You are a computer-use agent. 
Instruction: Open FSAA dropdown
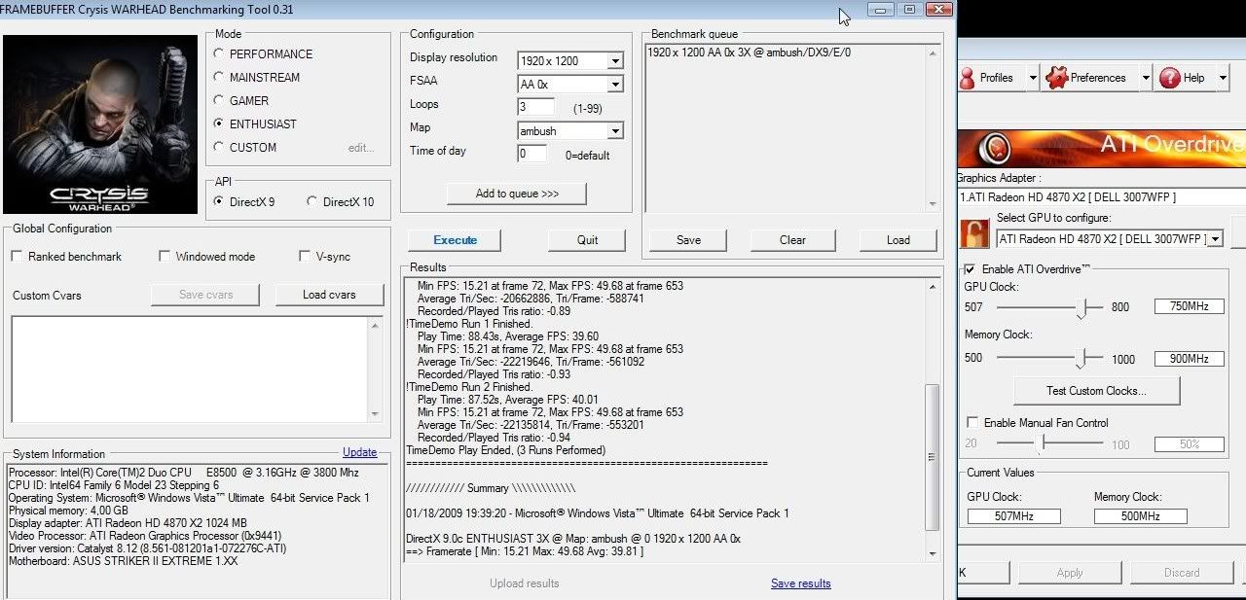tap(614, 85)
